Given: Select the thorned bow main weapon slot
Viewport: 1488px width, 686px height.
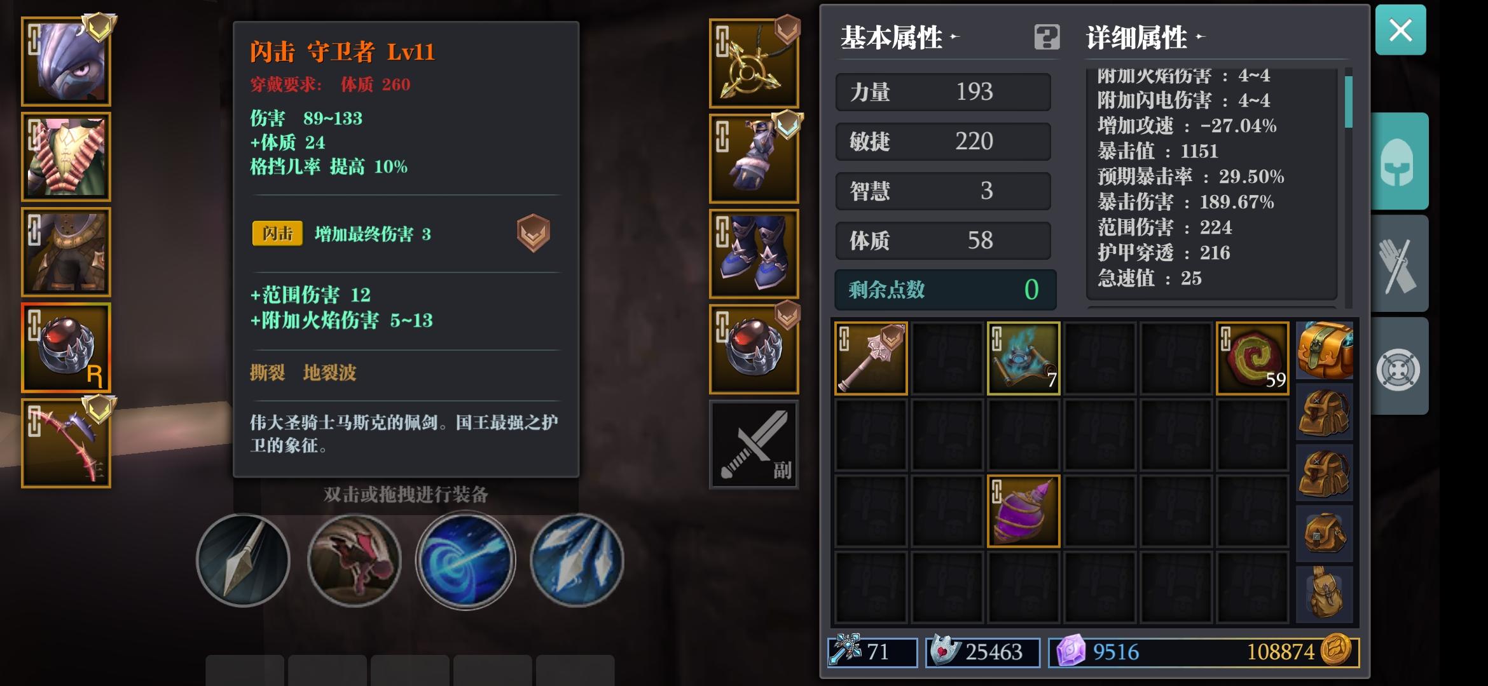Looking at the screenshot, I should point(66,443).
